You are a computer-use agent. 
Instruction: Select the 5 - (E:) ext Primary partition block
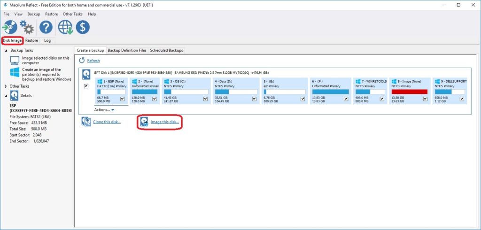(284, 91)
